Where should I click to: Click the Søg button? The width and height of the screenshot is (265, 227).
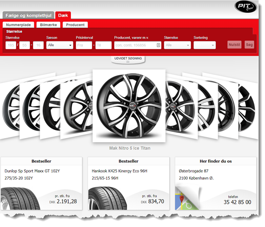tap(249, 45)
